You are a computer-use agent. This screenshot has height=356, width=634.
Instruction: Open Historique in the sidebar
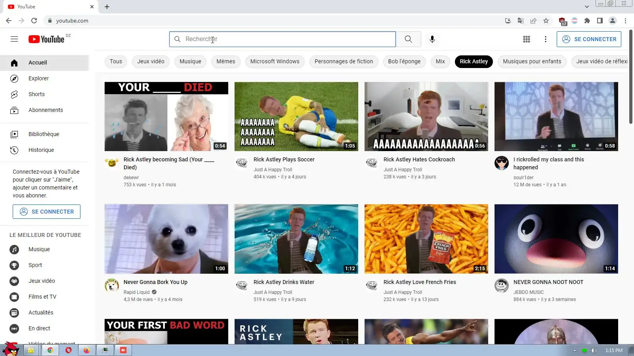click(44, 150)
